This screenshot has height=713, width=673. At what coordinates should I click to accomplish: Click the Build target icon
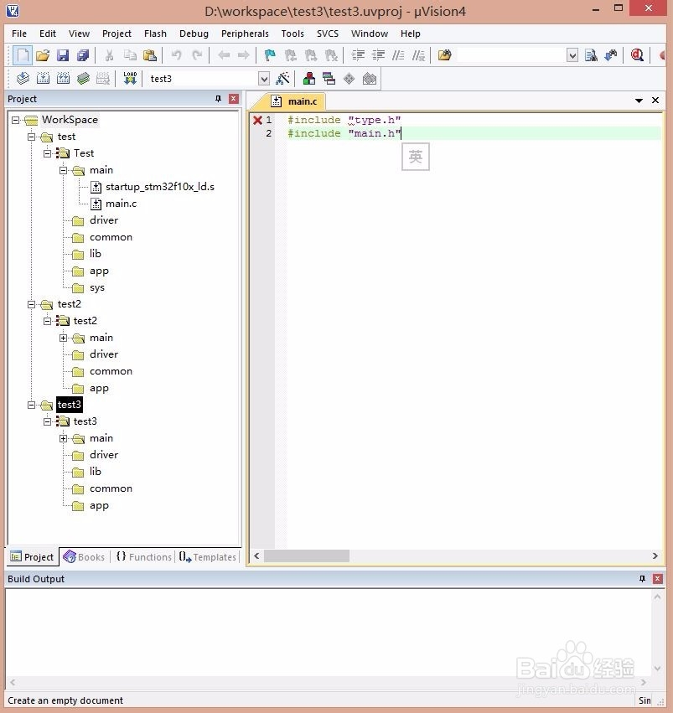(44, 79)
